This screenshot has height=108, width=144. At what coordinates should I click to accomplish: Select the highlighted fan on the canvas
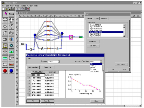pos(71,37)
